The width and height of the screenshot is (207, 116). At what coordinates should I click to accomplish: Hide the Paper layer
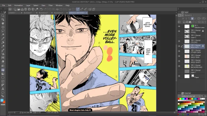coord(179,76)
